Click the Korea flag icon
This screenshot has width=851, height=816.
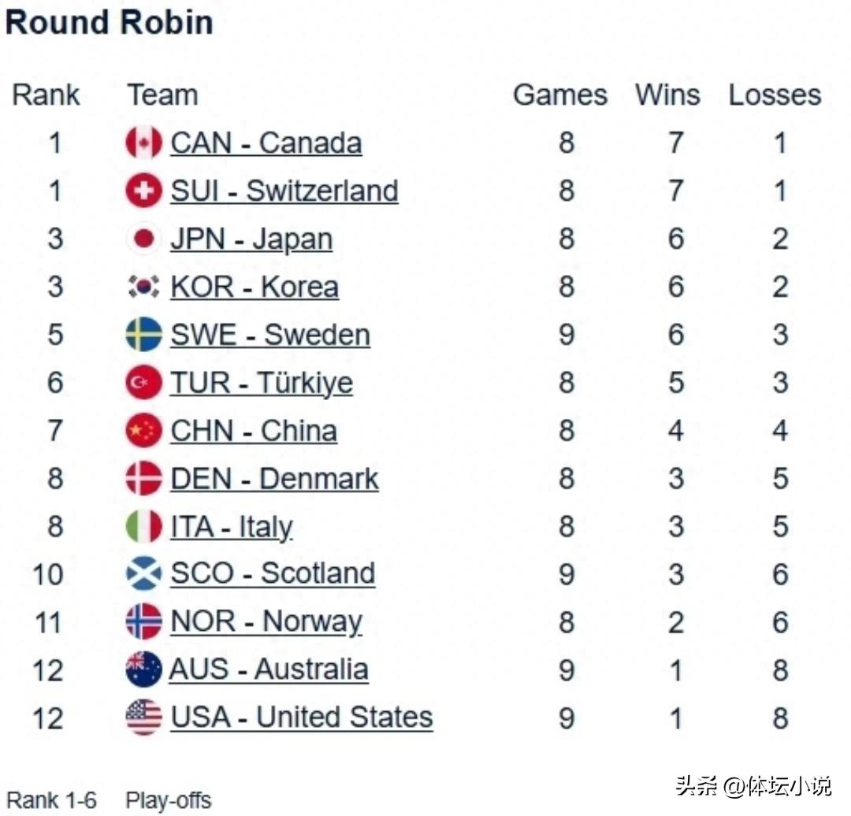click(143, 287)
